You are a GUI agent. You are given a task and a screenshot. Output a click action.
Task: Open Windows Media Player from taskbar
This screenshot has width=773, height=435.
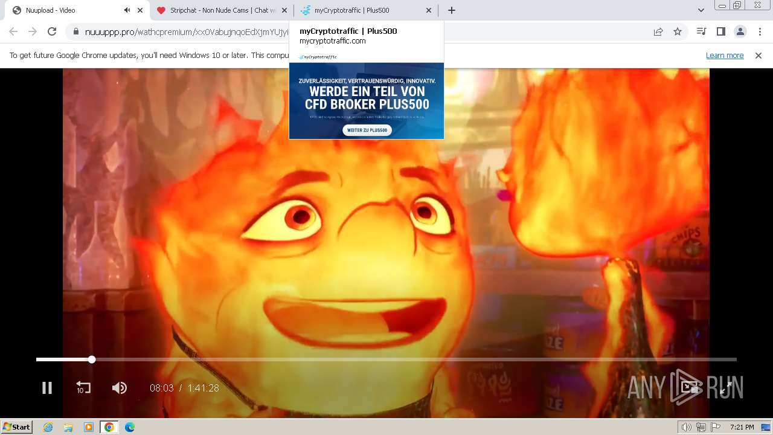(x=89, y=427)
